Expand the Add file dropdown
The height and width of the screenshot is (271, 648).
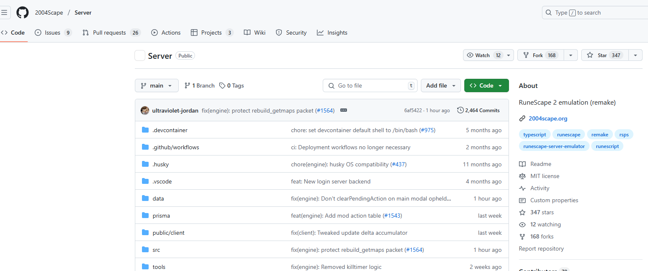(441, 85)
